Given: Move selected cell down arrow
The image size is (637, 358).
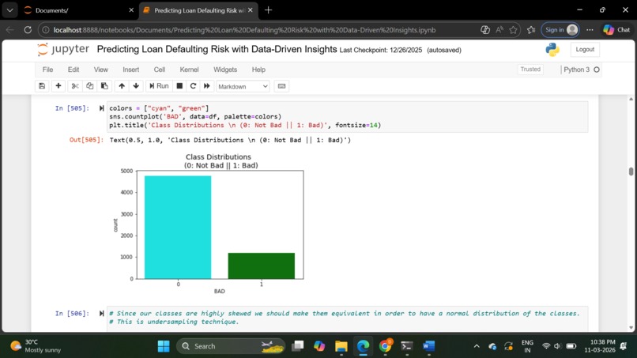Looking at the screenshot, I should click(x=136, y=86).
